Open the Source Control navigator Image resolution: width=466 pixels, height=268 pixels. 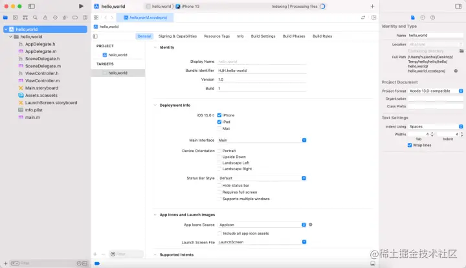15,17
